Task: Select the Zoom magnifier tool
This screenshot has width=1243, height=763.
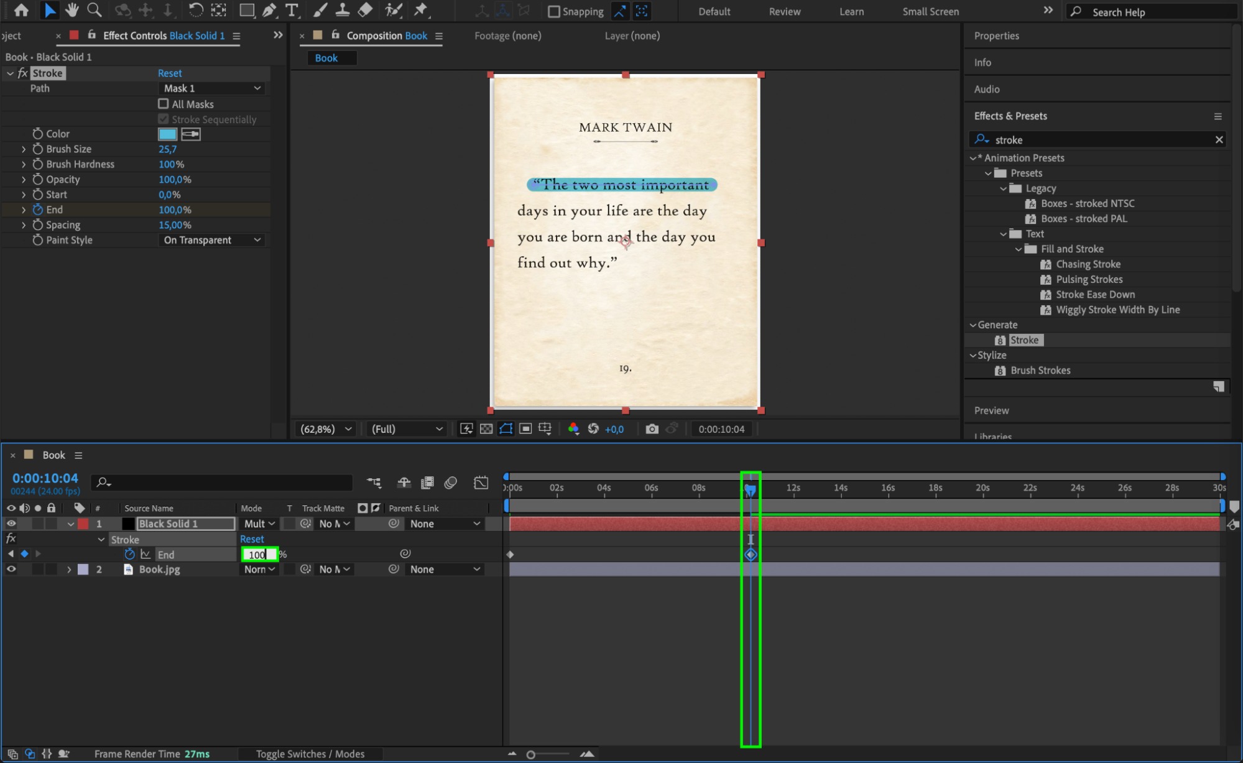Action: coord(94,10)
